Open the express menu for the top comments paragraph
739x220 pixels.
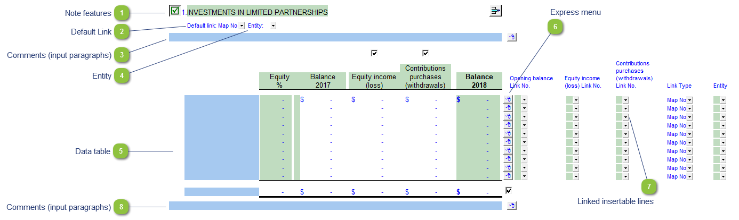tap(511, 37)
